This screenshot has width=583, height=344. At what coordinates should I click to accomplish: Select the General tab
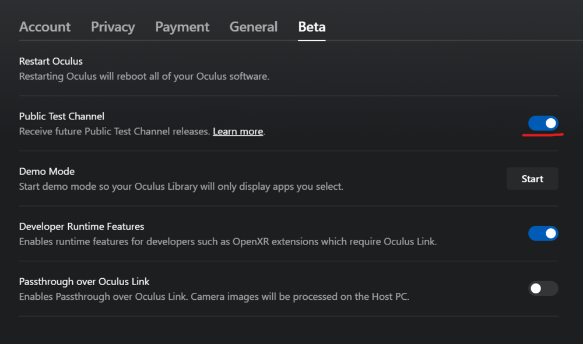[x=253, y=27]
